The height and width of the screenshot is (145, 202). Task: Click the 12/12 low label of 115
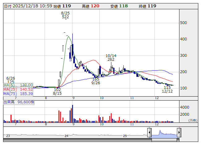[167, 89]
